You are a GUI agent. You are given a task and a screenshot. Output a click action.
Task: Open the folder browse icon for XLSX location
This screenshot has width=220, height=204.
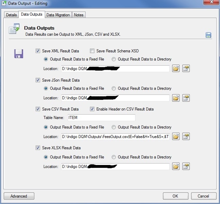176,167
